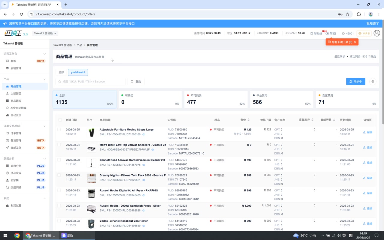Open AI全自动跟卖 in the sidebar
This screenshot has height=240, width=384.
tap(25, 108)
